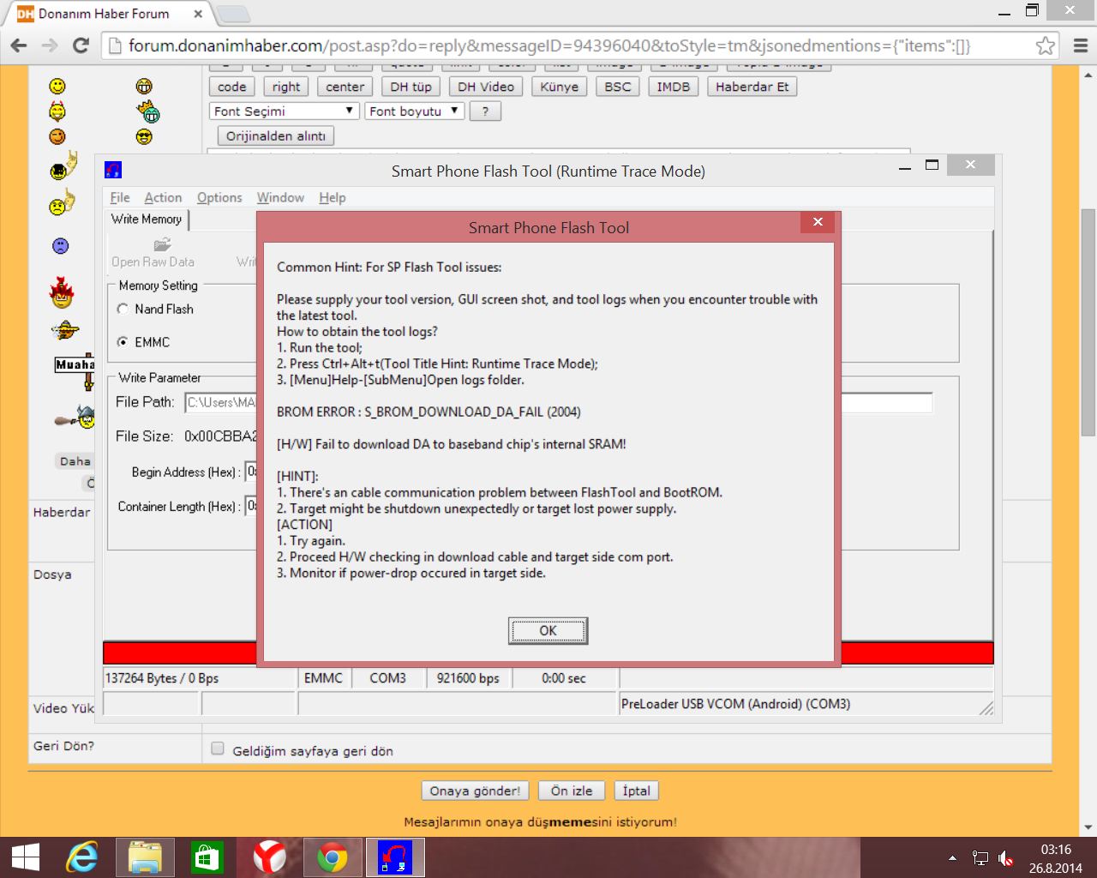Click the right alignment button
1097x878 pixels.
(286, 87)
